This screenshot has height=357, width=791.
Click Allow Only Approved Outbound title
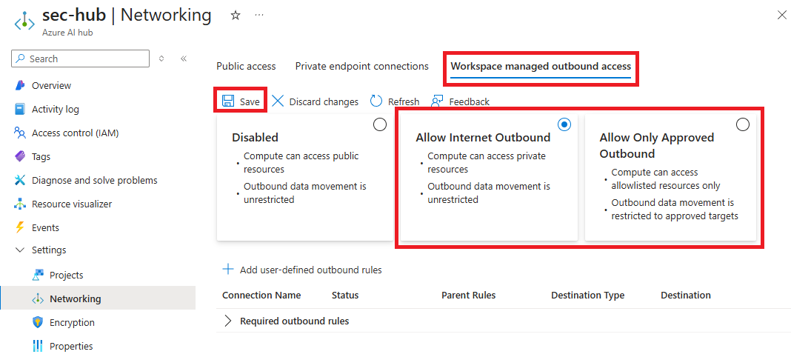657,145
